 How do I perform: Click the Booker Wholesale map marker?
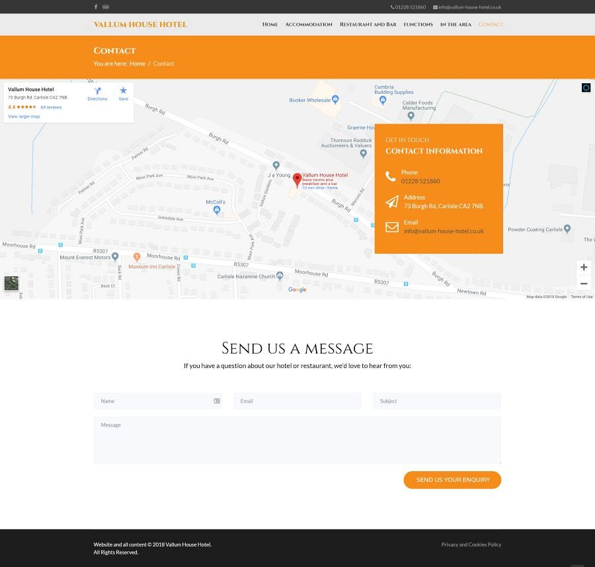(x=335, y=100)
